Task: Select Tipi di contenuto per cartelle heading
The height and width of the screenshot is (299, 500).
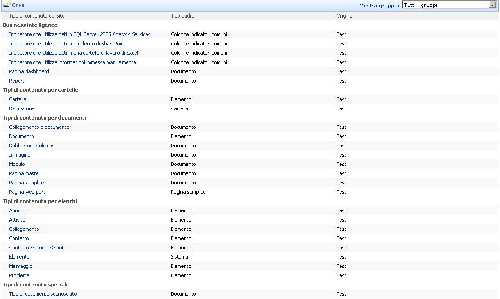Action: [x=40, y=90]
